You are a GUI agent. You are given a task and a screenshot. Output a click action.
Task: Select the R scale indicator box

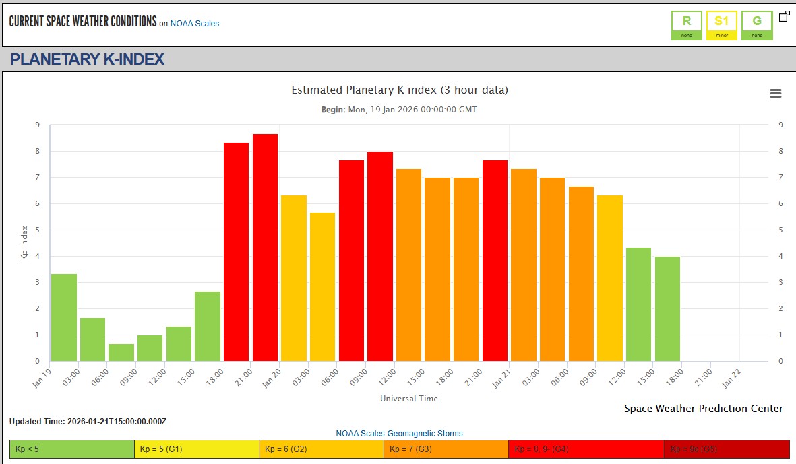pyautogui.click(x=686, y=26)
